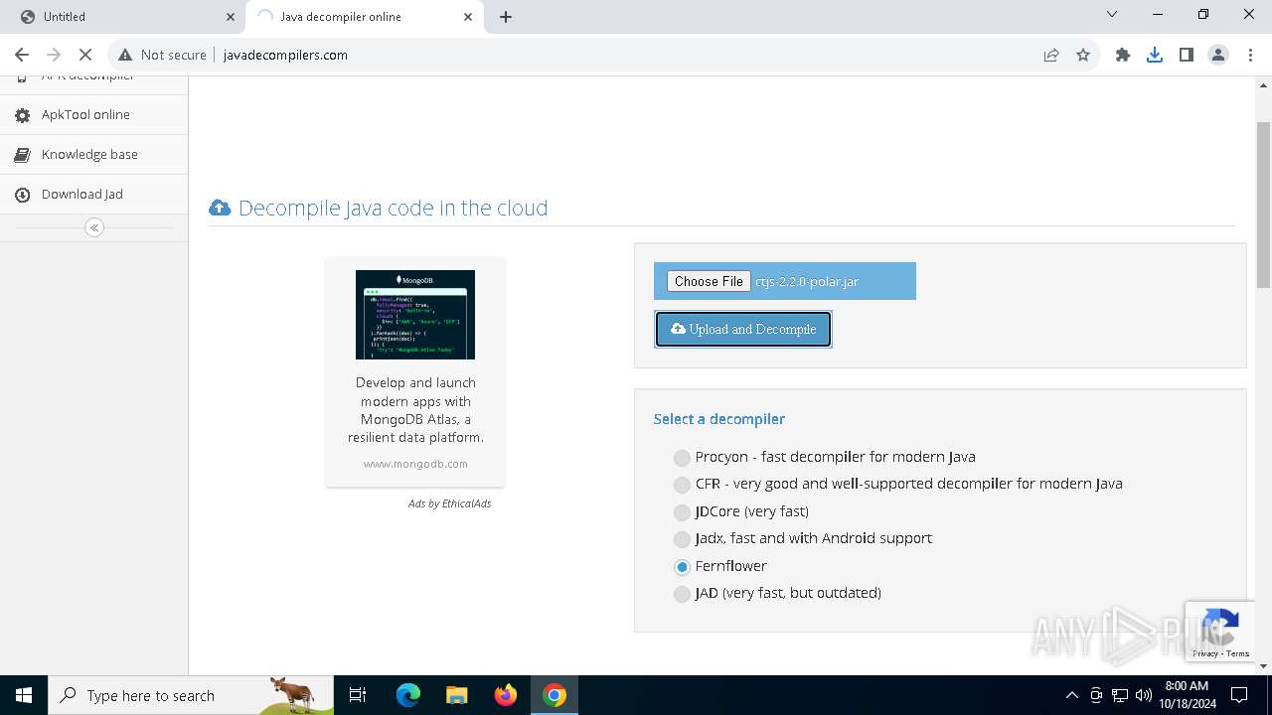
Task: Stop loading the page
Action: 86,55
